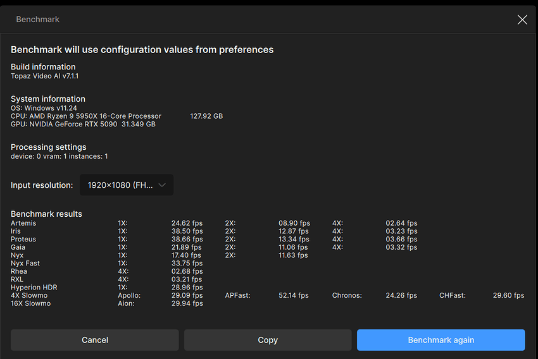Image resolution: width=538 pixels, height=359 pixels.
Task: Click the 127.92 GB memory value
Action: 206,116
